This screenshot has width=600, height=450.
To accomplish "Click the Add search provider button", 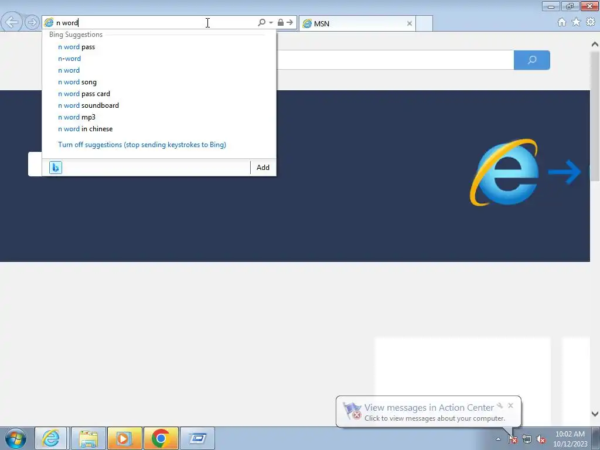I will tap(263, 167).
